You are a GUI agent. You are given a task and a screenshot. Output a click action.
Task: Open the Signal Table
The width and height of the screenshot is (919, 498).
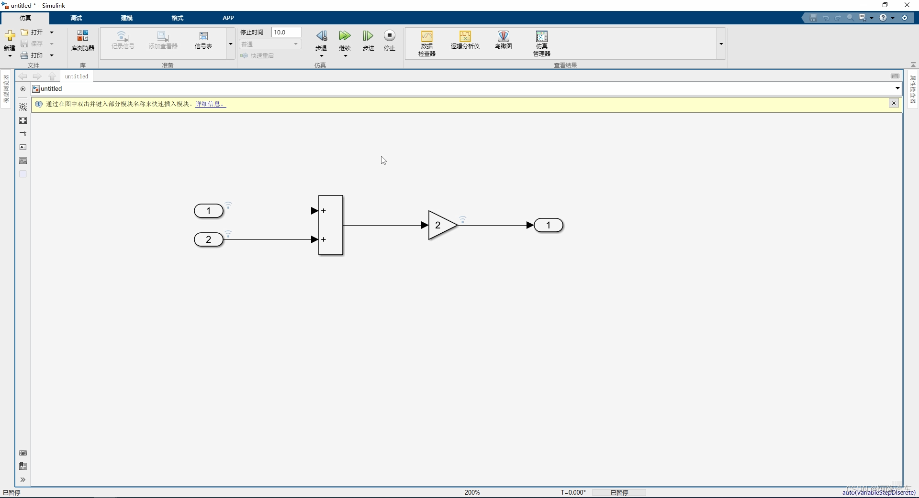203,41
